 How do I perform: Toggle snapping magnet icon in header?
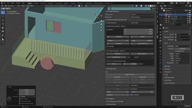(x=79, y=6)
